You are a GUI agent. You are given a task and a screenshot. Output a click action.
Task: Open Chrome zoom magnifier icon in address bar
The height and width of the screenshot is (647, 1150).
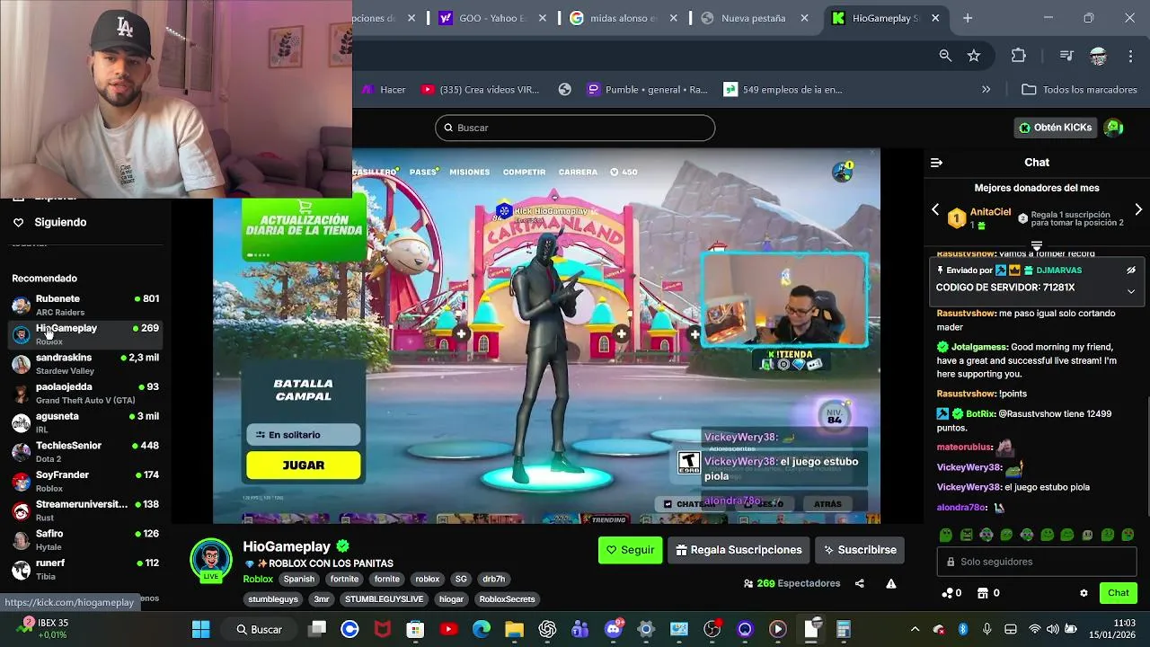coord(945,56)
